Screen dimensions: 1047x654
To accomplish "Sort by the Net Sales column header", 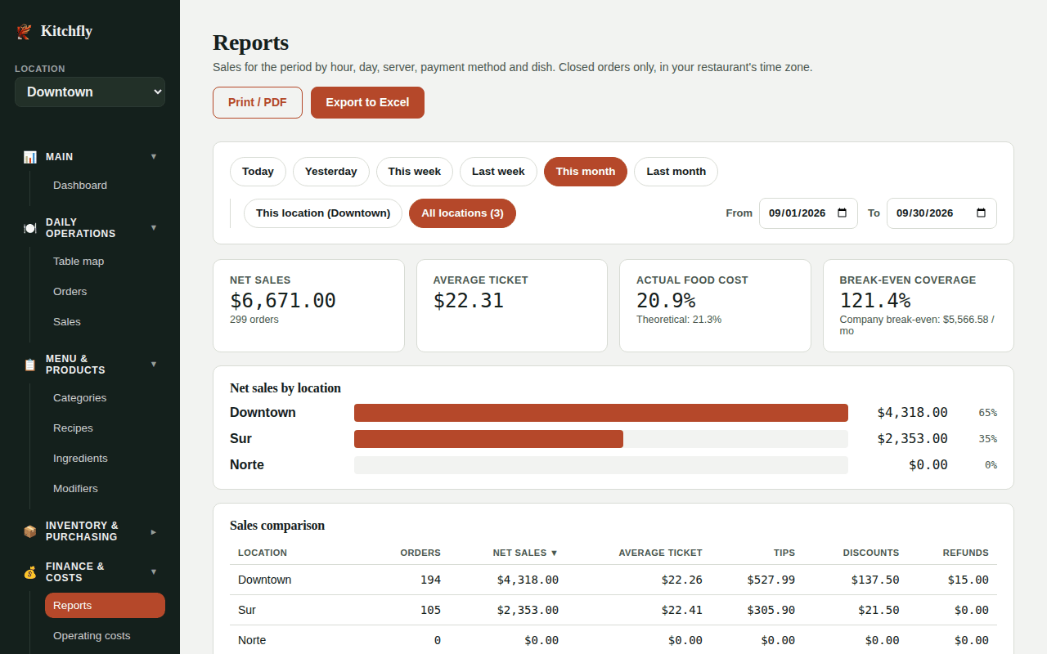I will click(x=525, y=553).
